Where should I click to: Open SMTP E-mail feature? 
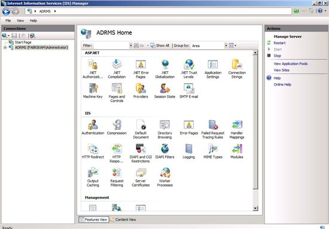[189, 91]
